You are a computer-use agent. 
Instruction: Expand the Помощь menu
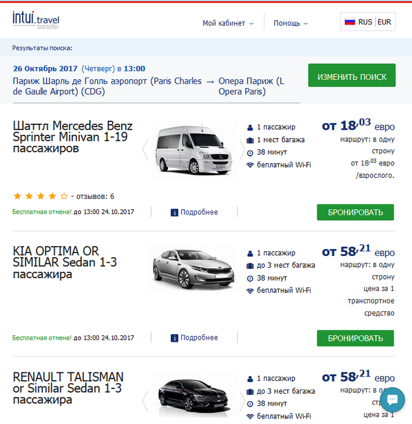[x=291, y=23]
